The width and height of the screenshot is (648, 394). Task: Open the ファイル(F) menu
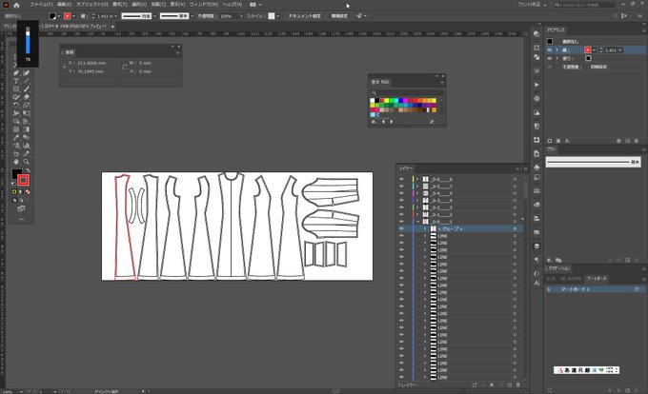tap(41, 5)
